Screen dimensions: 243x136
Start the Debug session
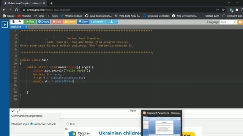(44, 22)
